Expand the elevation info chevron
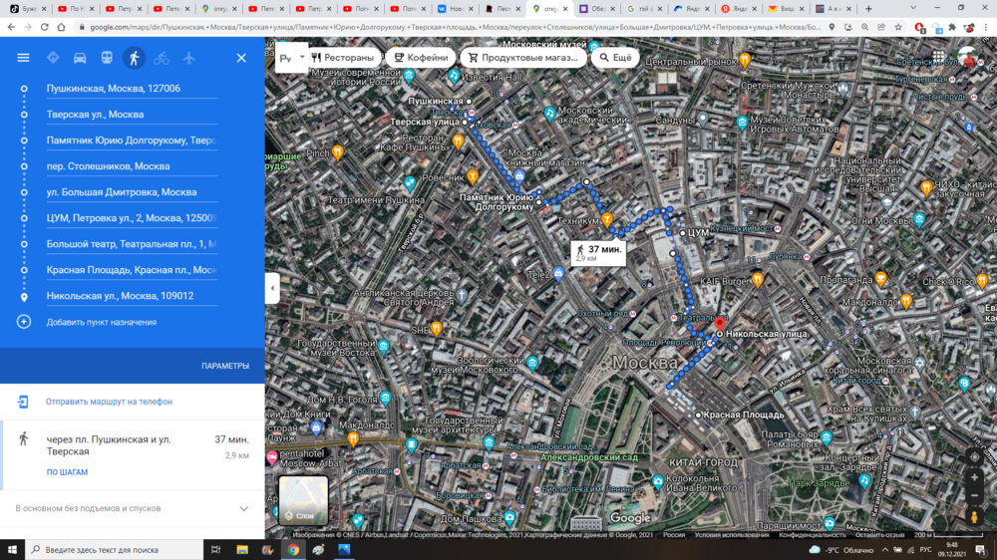This screenshot has width=997, height=560. [x=243, y=508]
